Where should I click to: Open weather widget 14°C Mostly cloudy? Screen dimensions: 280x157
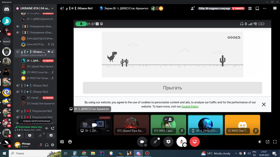tap(216, 153)
